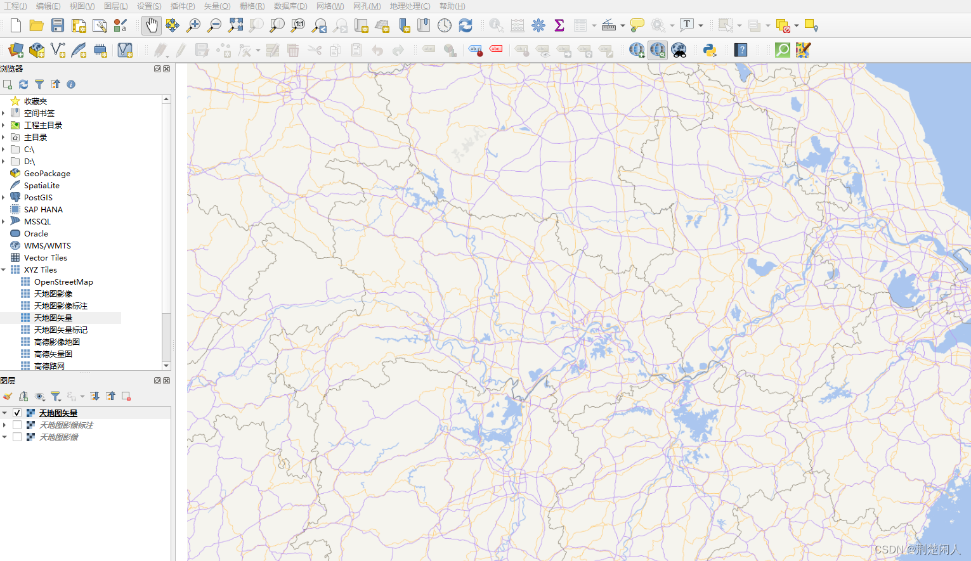This screenshot has height=561, width=971.
Task: Open the Python Console icon
Action: tap(710, 50)
